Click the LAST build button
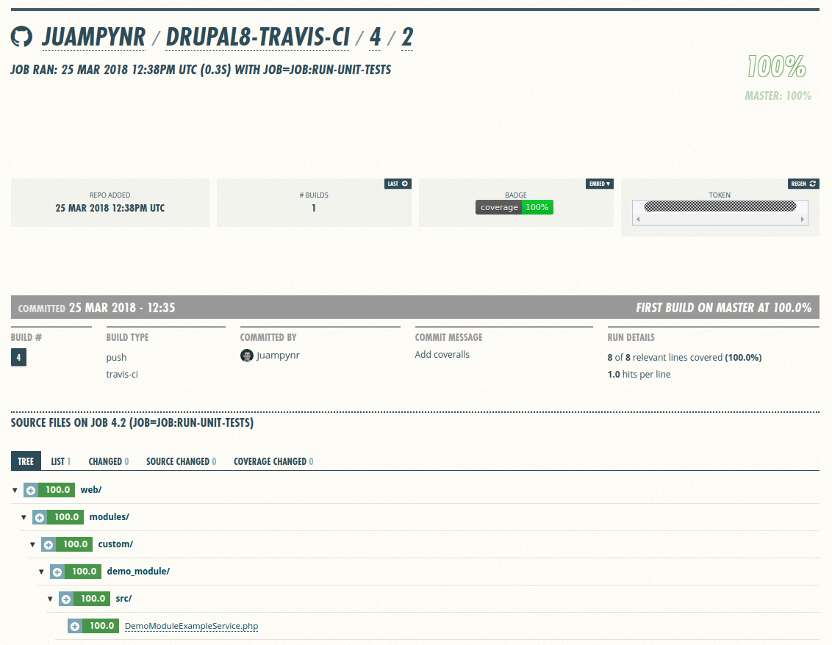The image size is (832, 645). (398, 184)
